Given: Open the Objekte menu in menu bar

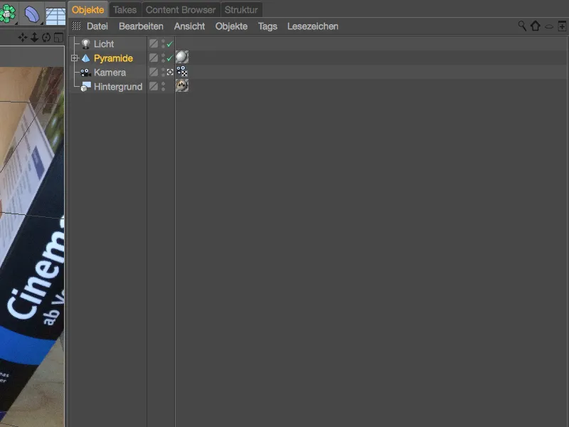Looking at the screenshot, I should click(232, 26).
